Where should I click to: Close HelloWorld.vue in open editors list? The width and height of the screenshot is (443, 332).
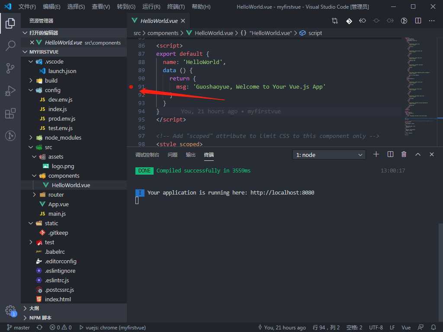(32, 42)
